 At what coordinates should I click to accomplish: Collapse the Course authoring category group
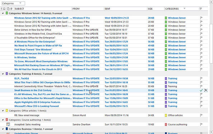click(x=3, y=120)
